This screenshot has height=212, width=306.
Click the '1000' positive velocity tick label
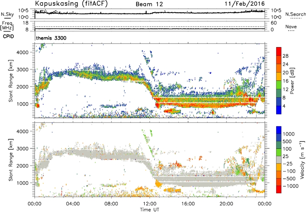coord(289,134)
